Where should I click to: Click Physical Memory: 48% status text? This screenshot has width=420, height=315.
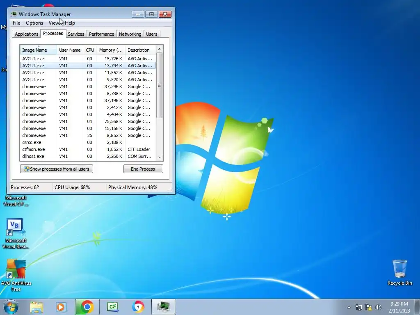click(132, 187)
